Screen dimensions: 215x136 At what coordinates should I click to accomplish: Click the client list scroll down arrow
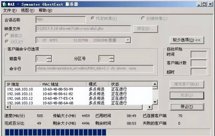155,102
